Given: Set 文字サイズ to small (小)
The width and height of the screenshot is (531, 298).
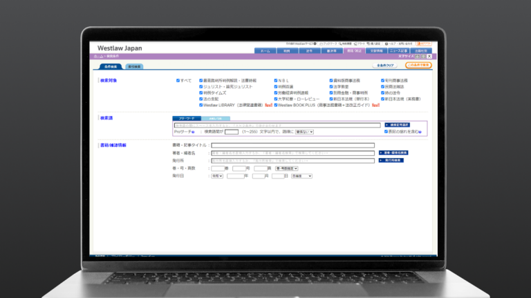Looking at the screenshot, I should point(417,56).
